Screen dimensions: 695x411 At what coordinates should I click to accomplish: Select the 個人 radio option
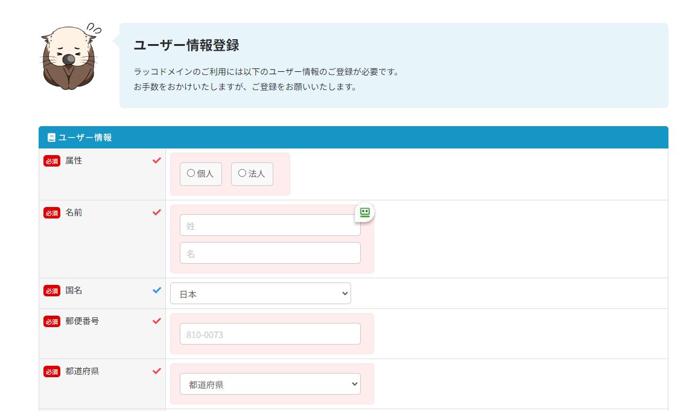coord(200,174)
